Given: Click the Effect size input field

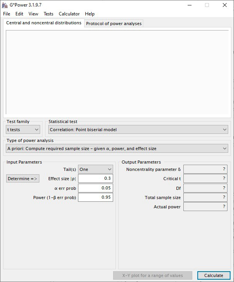Looking at the screenshot, I should pos(95,179).
